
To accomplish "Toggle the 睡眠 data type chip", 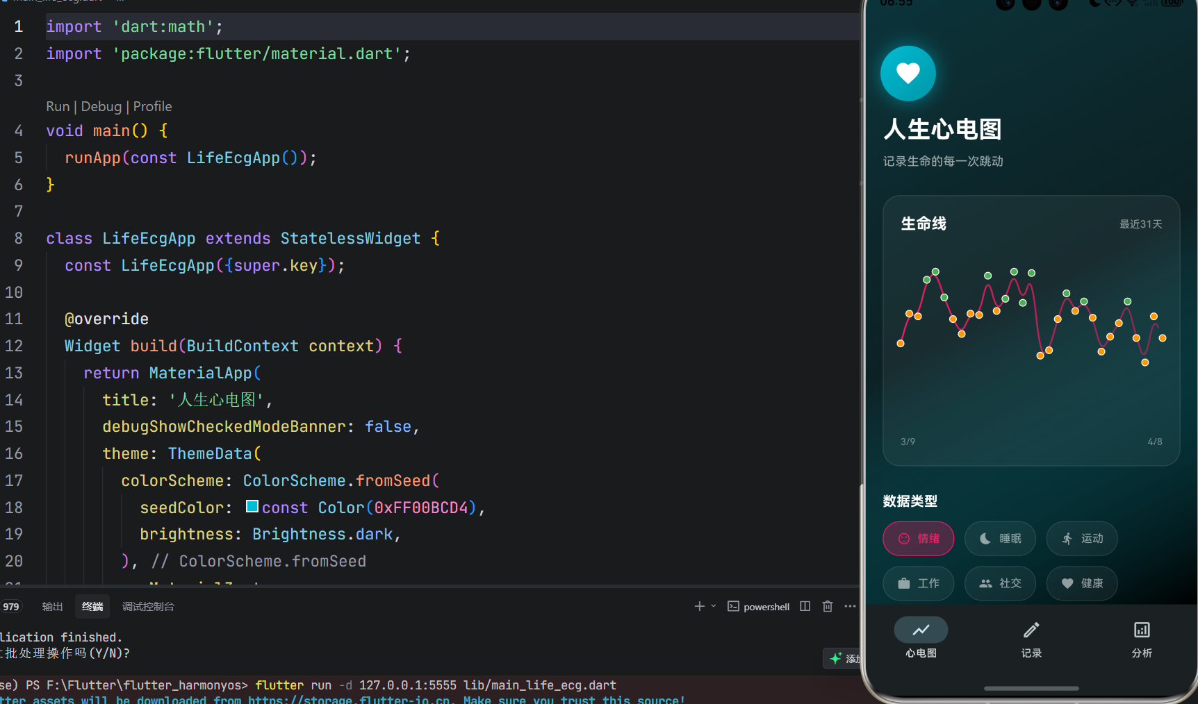I will [x=1000, y=539].
